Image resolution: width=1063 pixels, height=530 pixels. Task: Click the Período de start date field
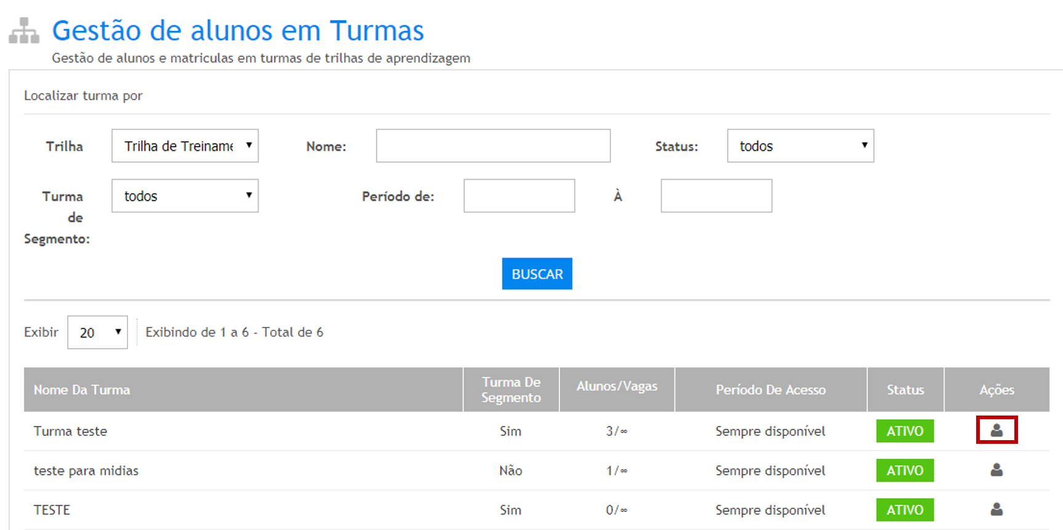pos(519,196)
